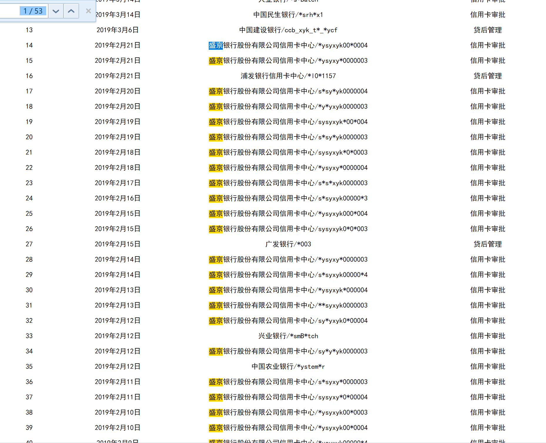The width and height of the screenshot is (546, 443).
Task: Click row number 35
Action: (29, 367)
